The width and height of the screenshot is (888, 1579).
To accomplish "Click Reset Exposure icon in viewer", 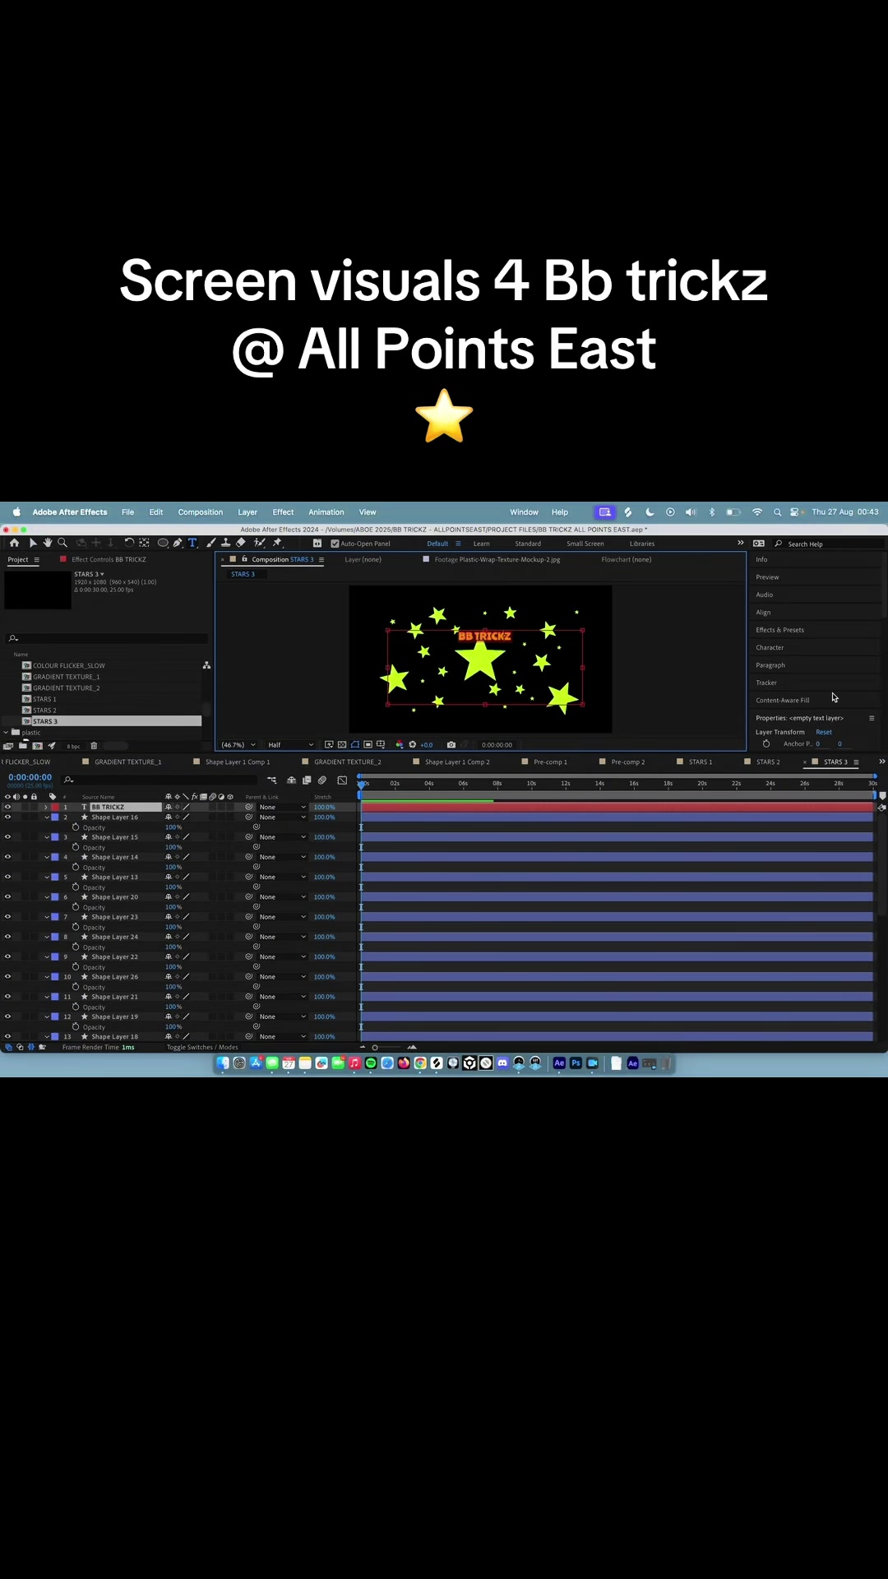I will pyautogui.click(x=413, y=745).
